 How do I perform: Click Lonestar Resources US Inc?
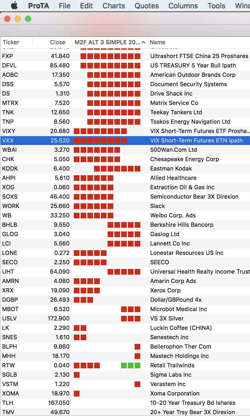pos(187,253)
